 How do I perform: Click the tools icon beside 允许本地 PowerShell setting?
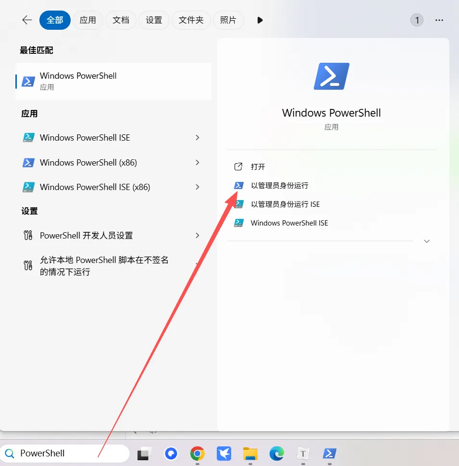click(28, 265)
